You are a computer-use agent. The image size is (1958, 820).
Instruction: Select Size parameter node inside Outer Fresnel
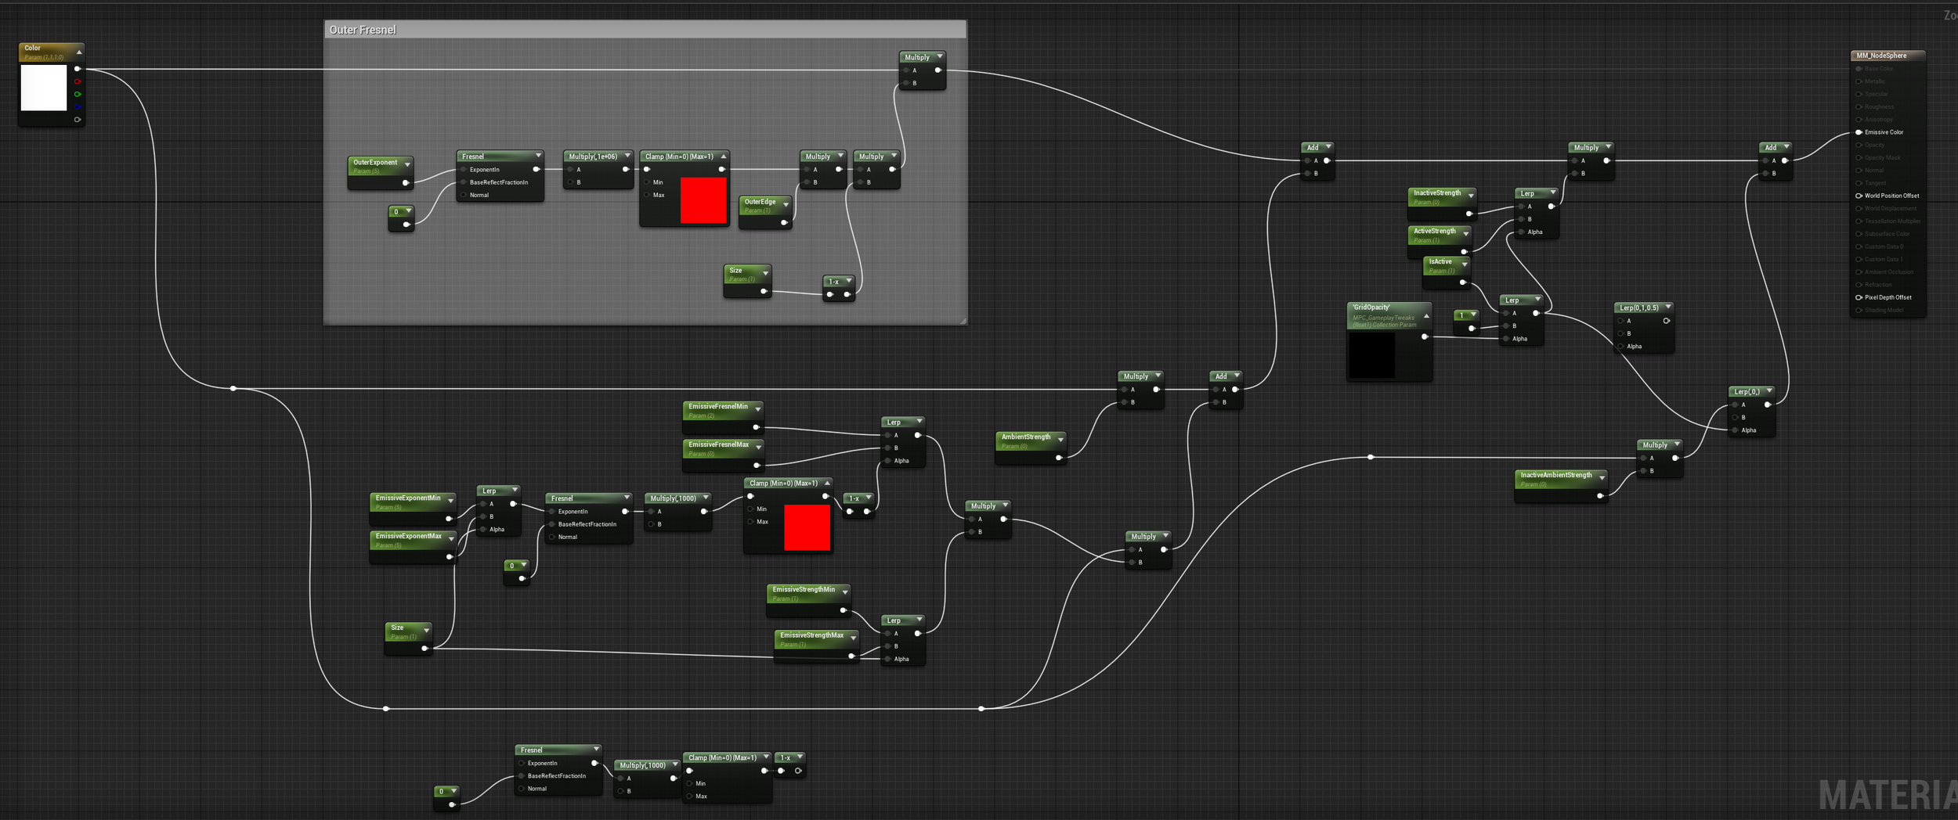(746, 280)
